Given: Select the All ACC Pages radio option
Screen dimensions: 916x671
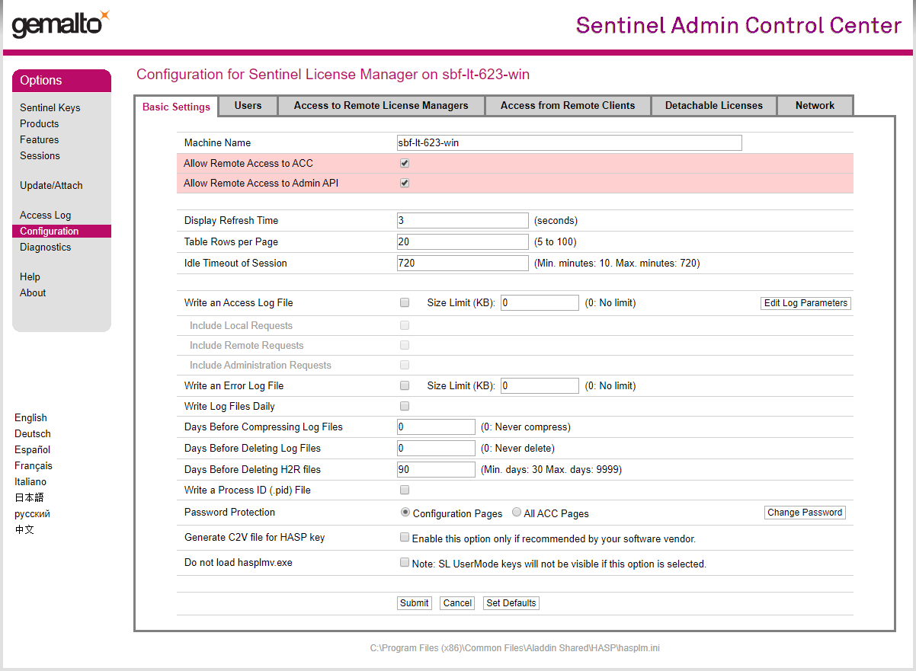Looking at the screenshot, I should (x=517, y=513).
